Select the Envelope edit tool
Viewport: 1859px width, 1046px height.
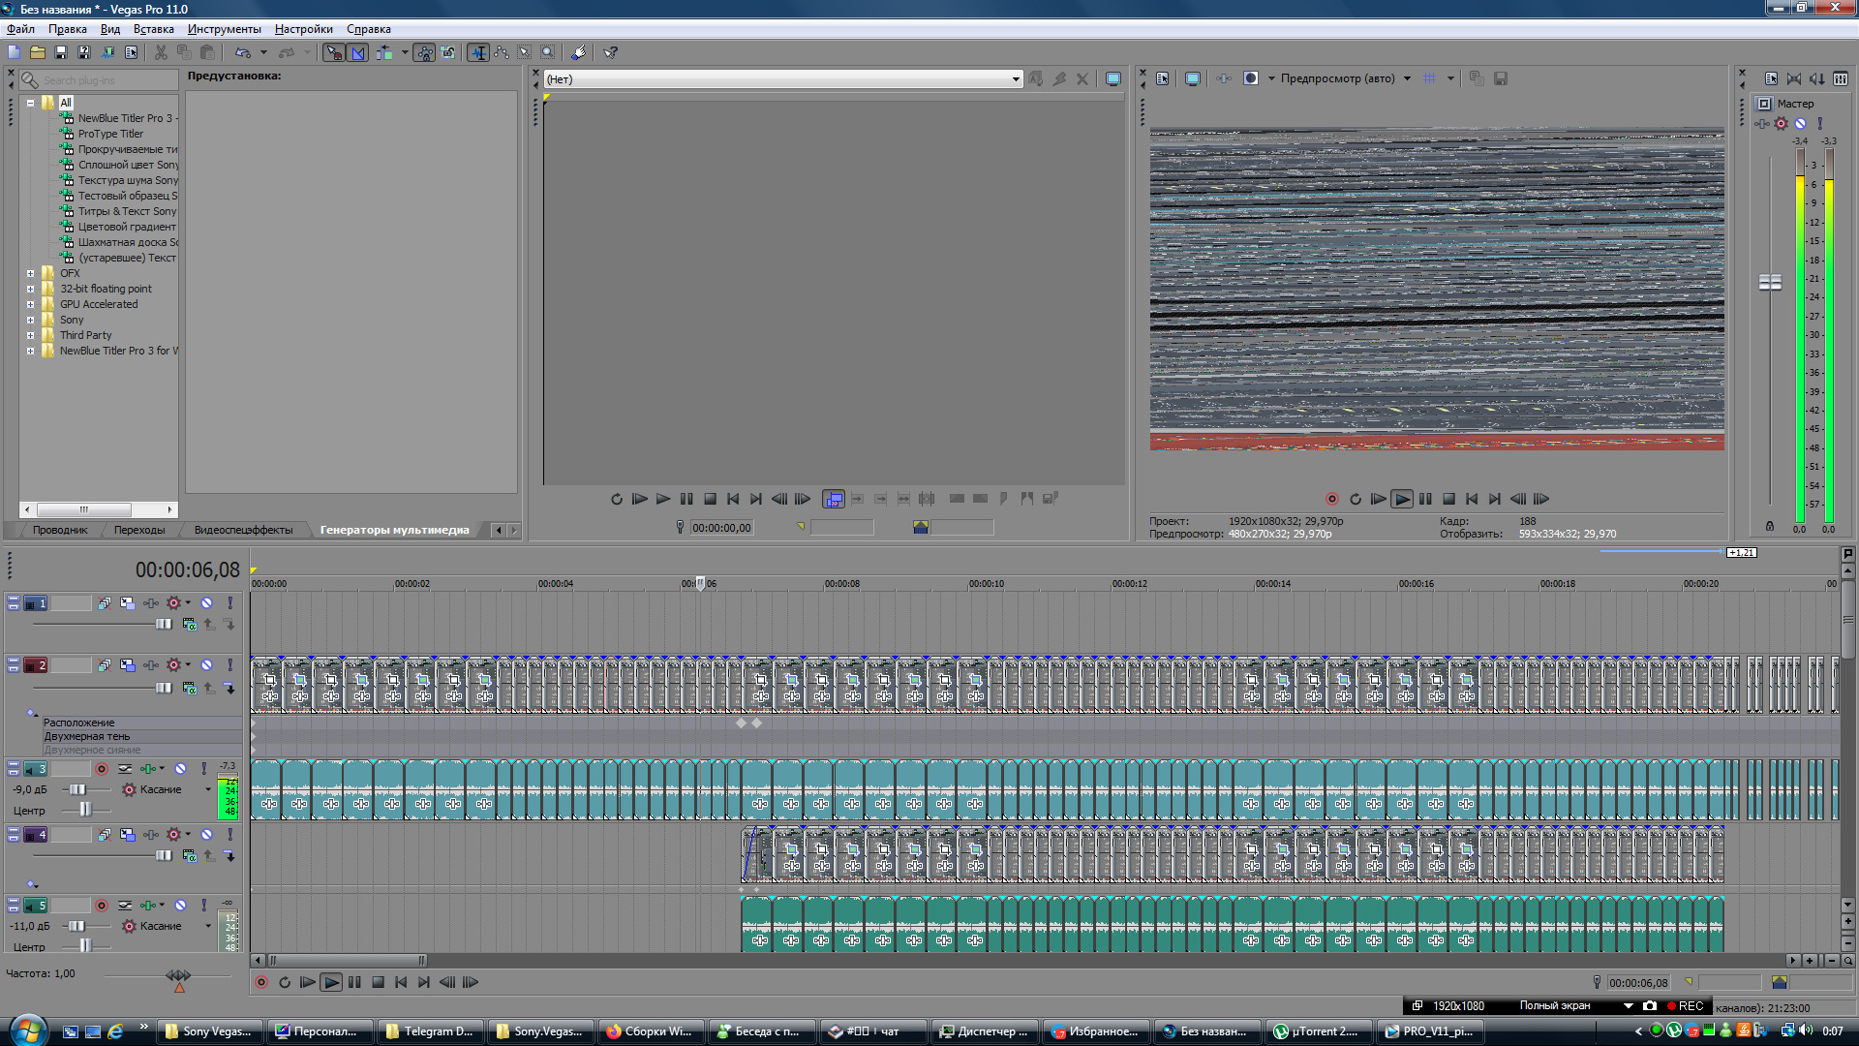coord(501,52)
